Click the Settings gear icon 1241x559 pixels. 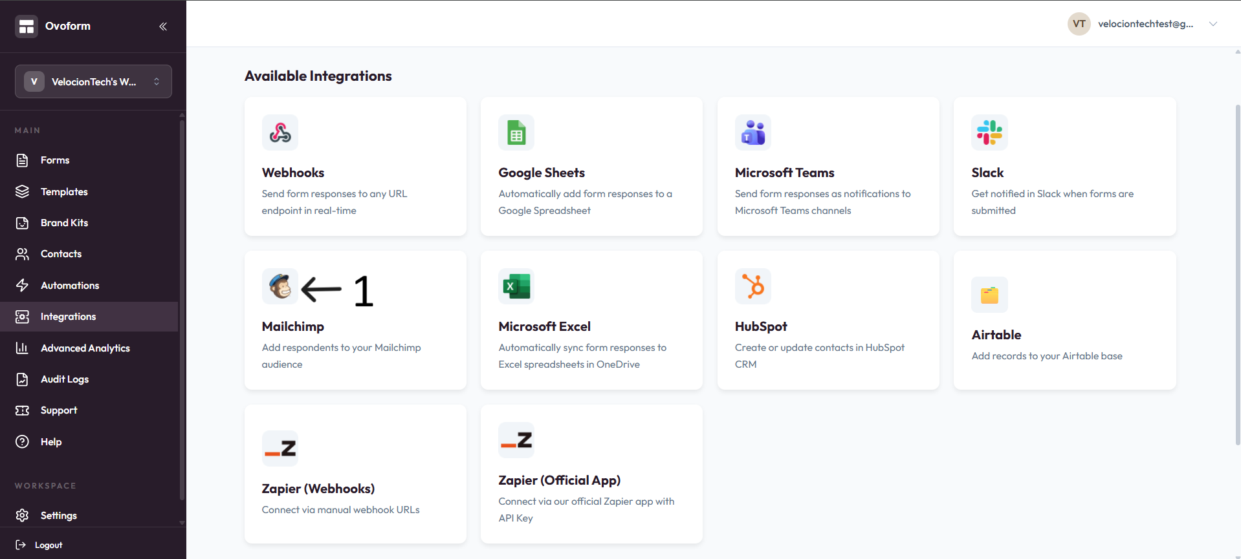coord(23,516)
